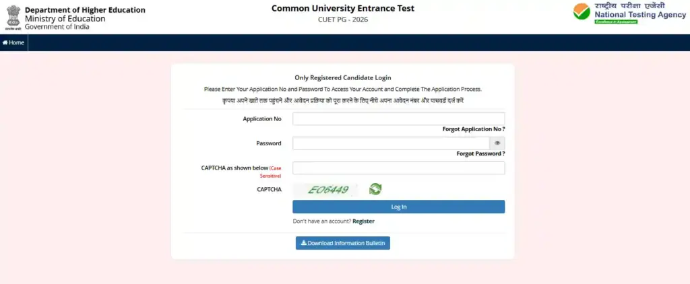Go to Home in navigation bar
This screenshot has height=284, width=690.
click(x=13, y=42)
